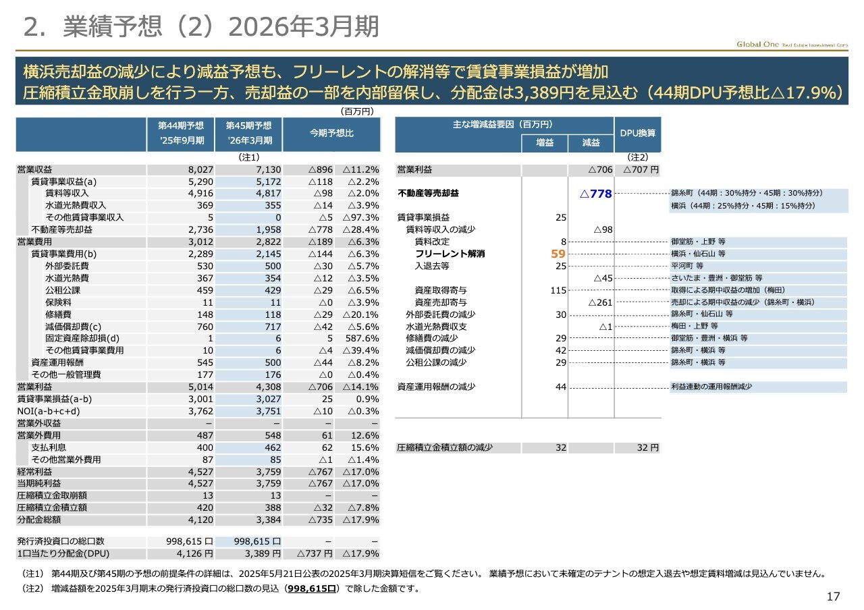Select the 第44期予想 '25年9月期 column header
The height and width of the screenshot is (610, 864).
coord(181,134)
